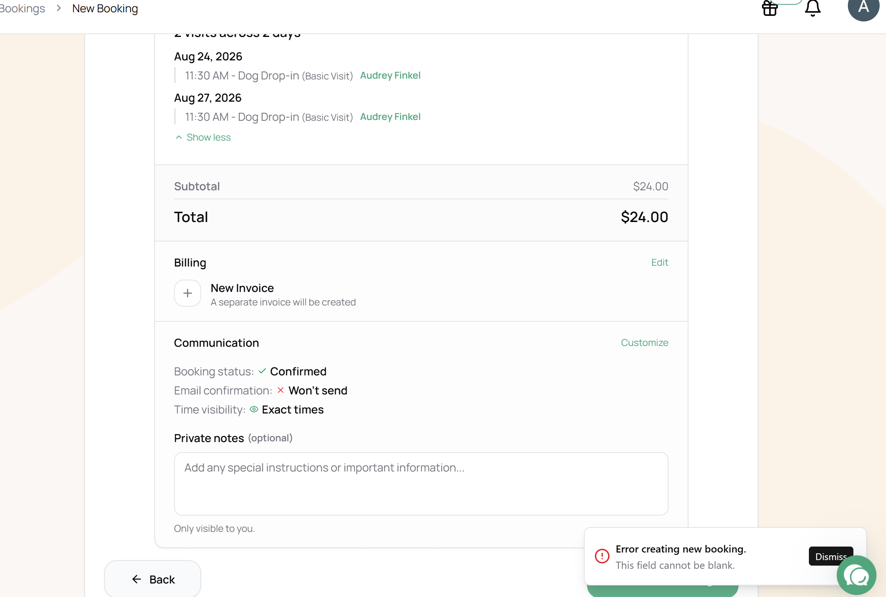Open the live chat bubble

857,575
